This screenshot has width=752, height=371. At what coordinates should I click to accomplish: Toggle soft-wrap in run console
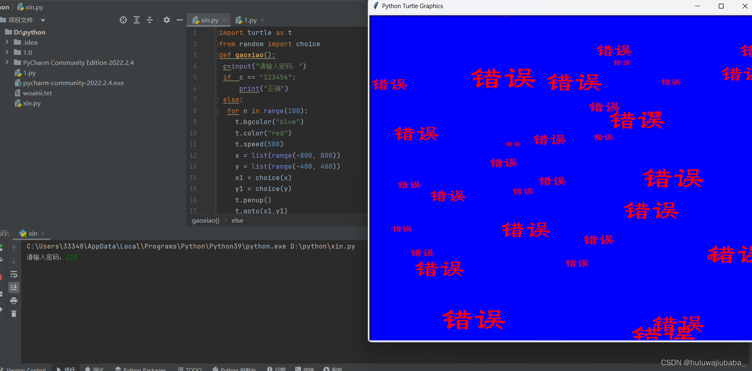click(14, 274)
